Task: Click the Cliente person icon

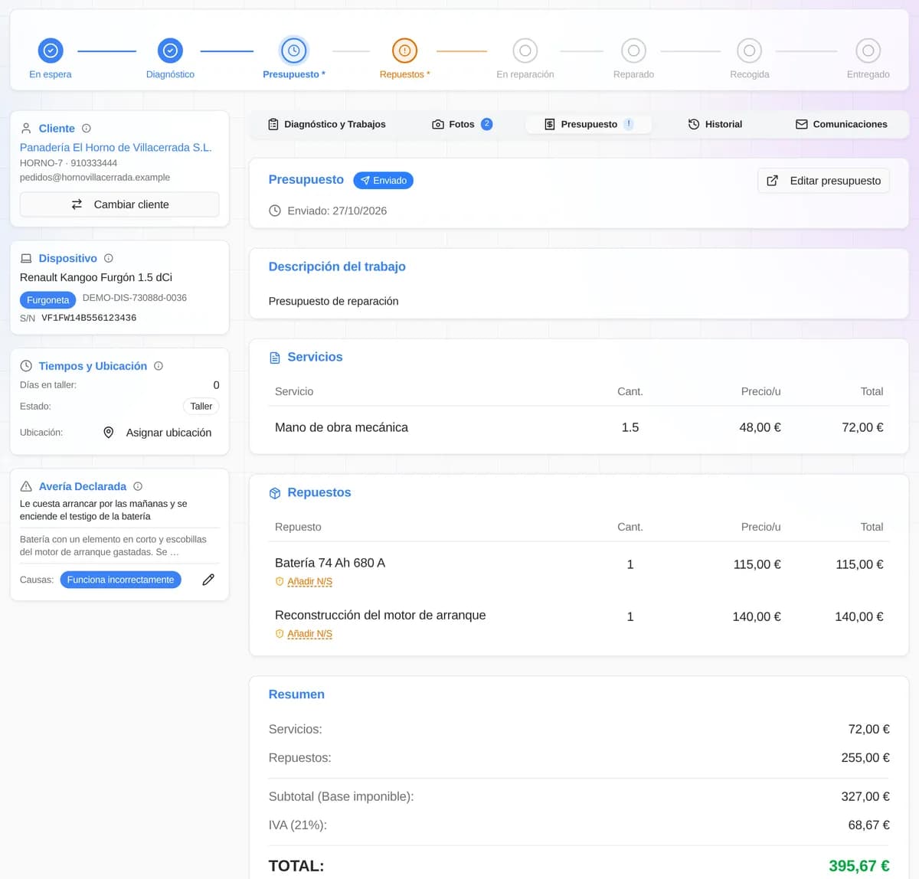Action: (26, 129)
